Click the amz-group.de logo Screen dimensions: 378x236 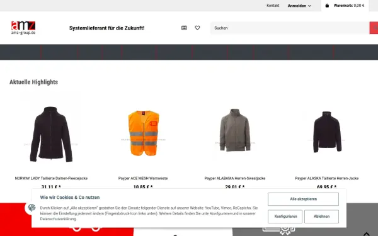23,28
